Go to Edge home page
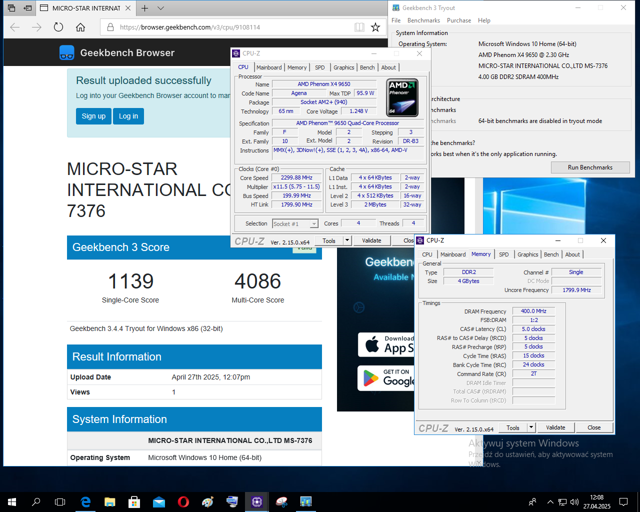Viewport: 640px width, 512px height. point(80,27)
